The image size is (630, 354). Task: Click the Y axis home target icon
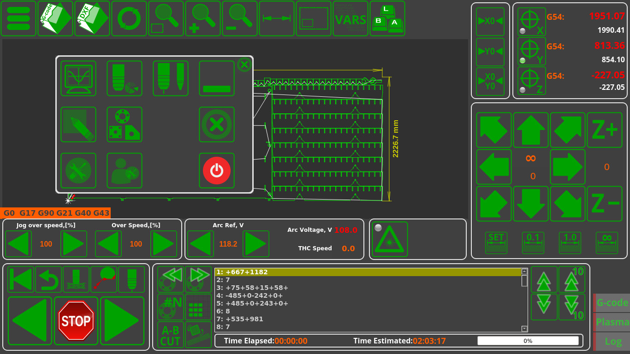tap(531, 51)
